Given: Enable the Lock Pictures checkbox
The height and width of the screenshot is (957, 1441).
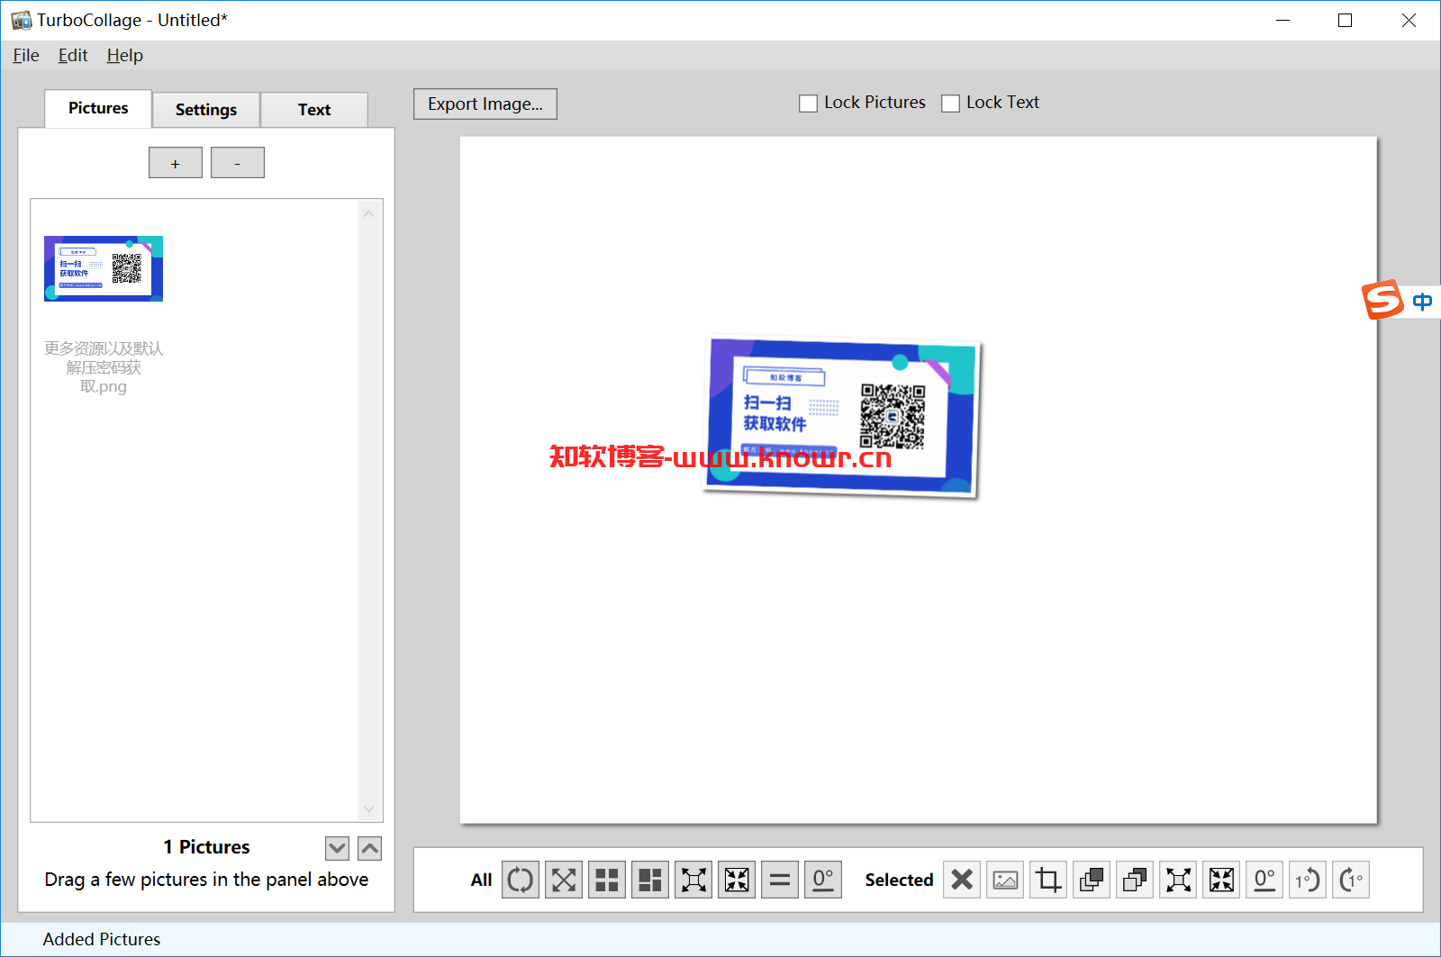Looking at the screenshot, I should (x=808, y=104).
